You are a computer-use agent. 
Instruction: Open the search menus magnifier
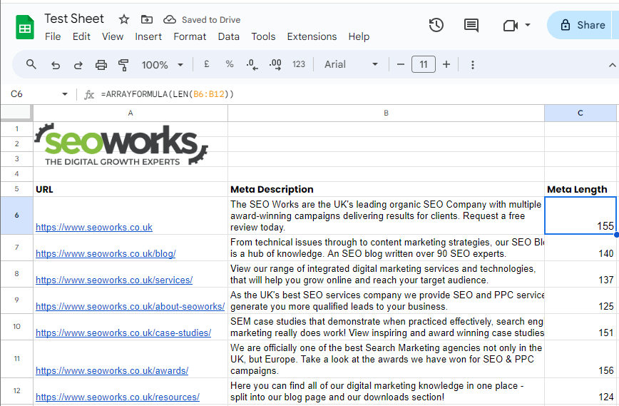click(31, 64)
